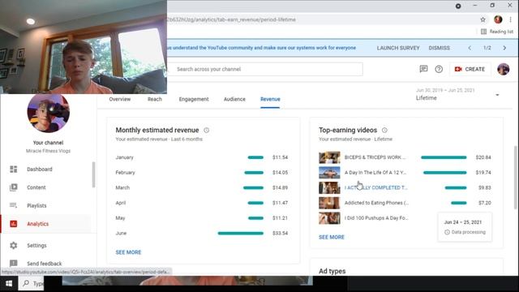Click the BICEPS & TRICEPS revenue bar
This screenshot has width=519, height=292.
pos(444,157)
